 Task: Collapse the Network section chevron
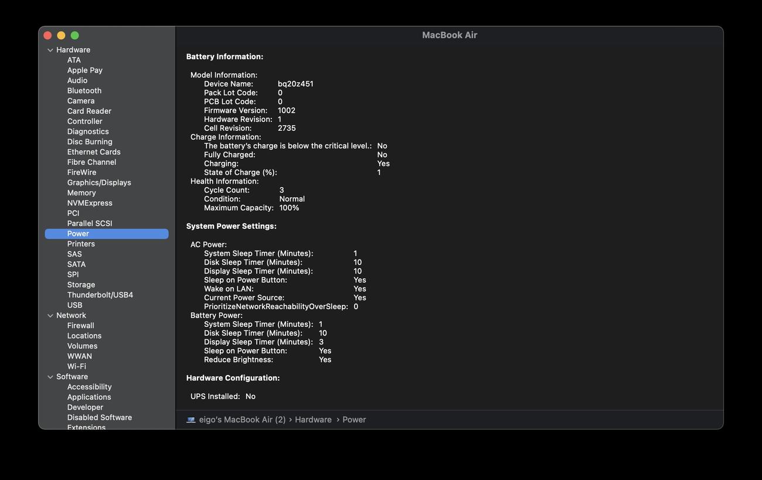click(x=50, y=316)
